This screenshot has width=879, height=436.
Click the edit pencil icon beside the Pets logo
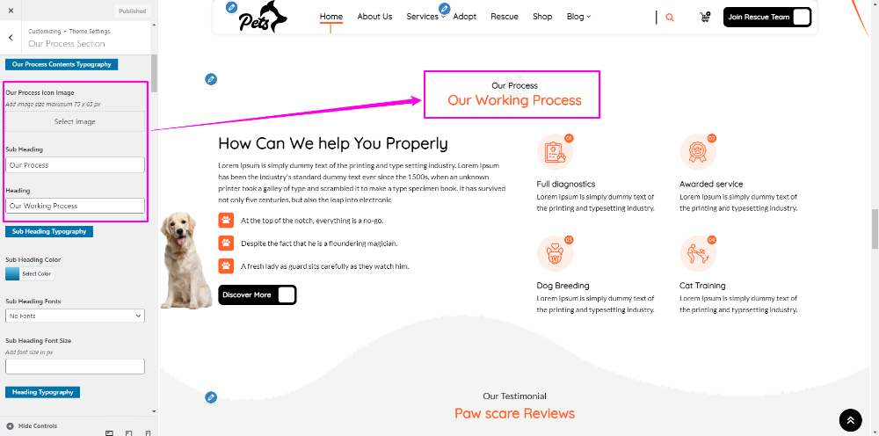(x=231, y=7)
